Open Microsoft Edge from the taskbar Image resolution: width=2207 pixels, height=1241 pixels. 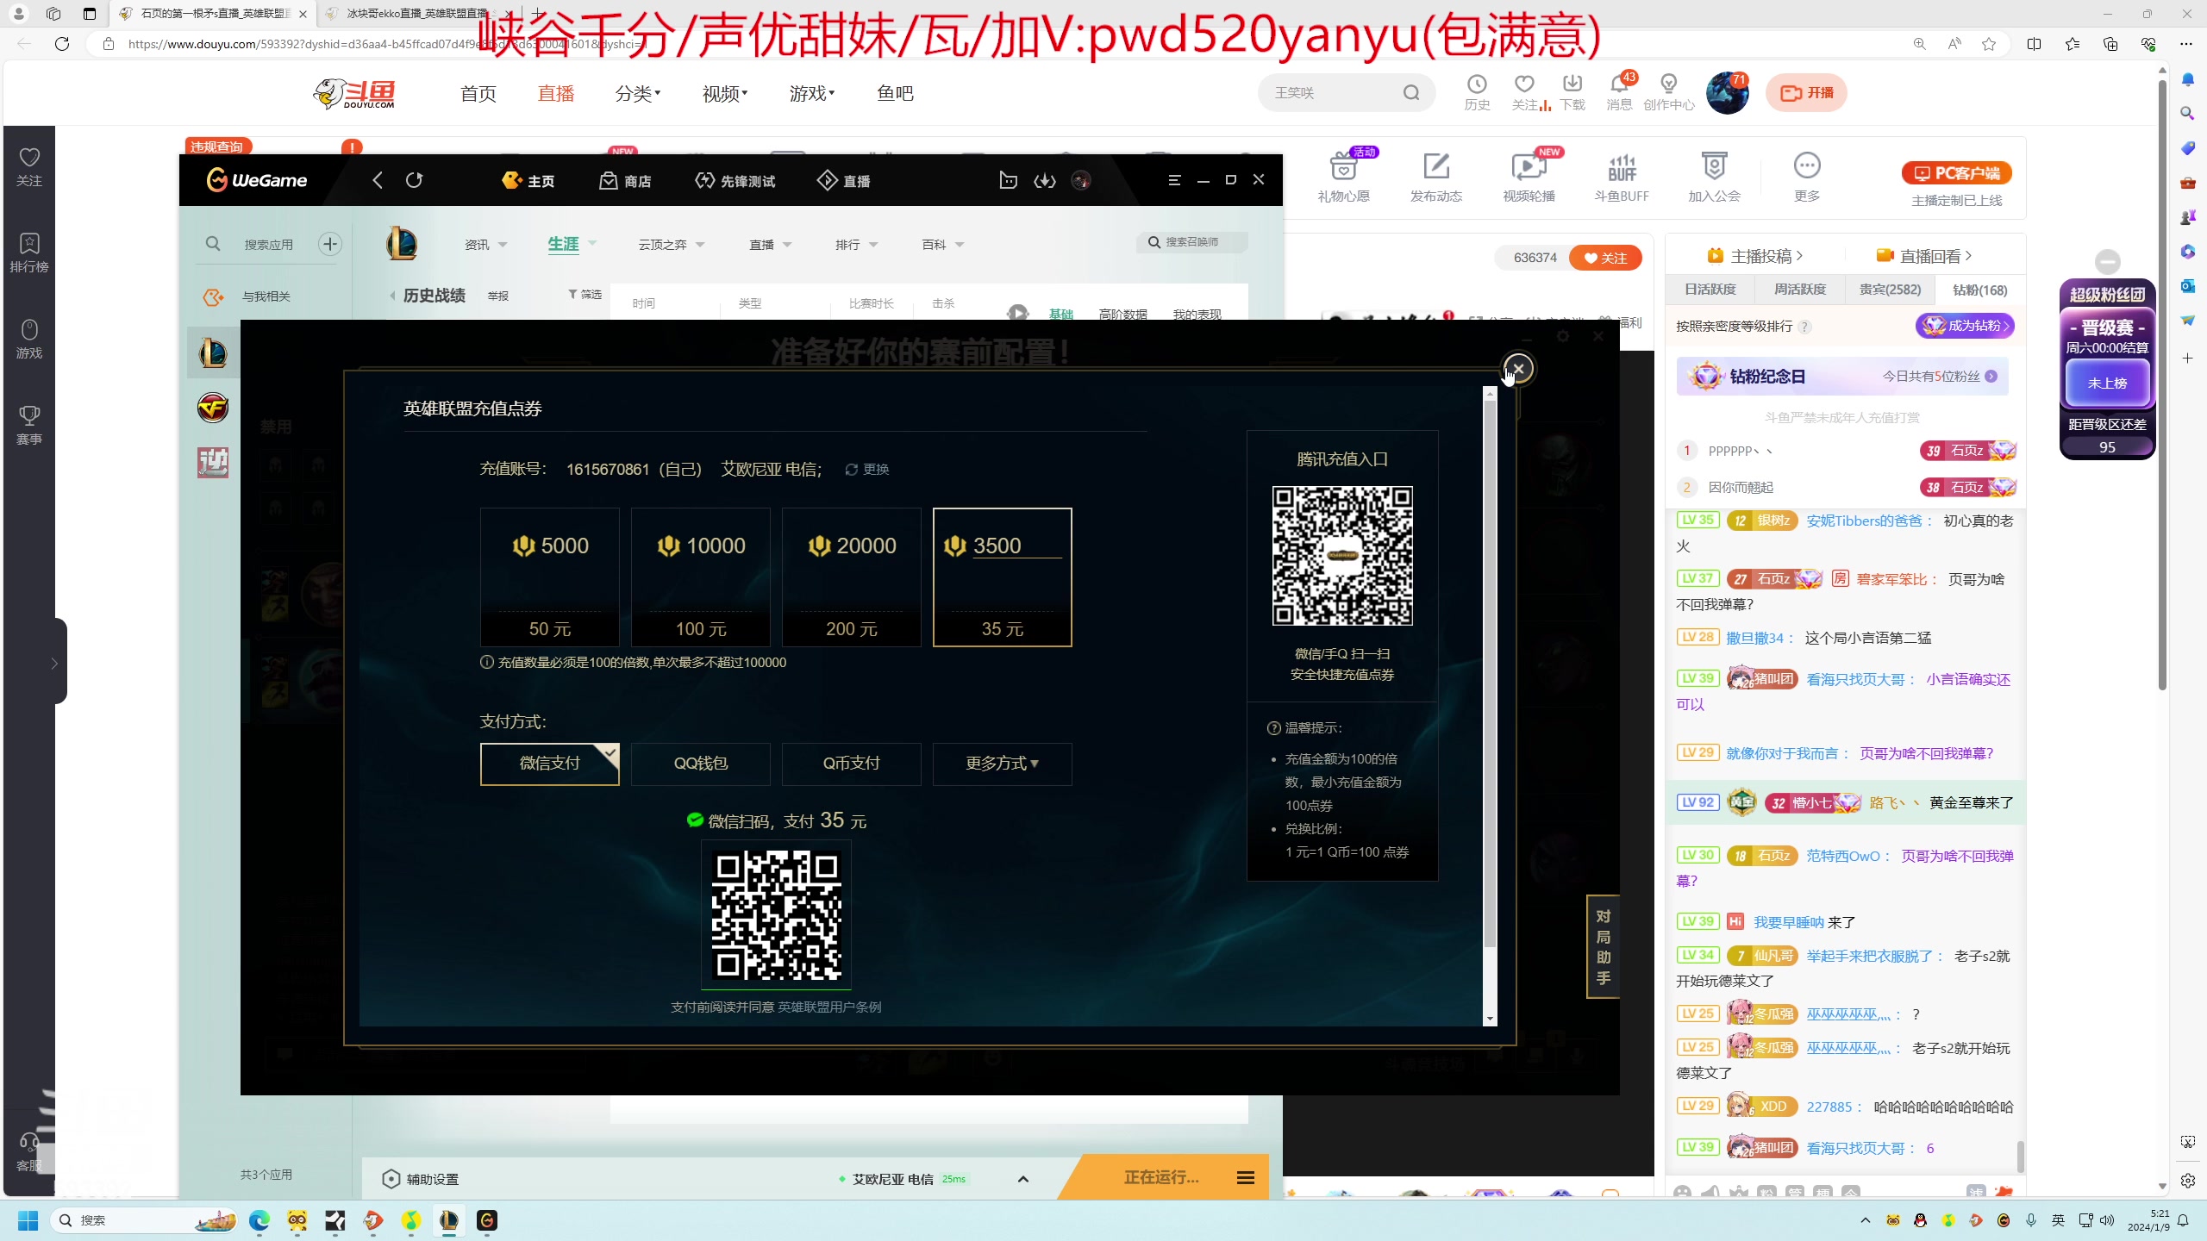point(259,1220)
